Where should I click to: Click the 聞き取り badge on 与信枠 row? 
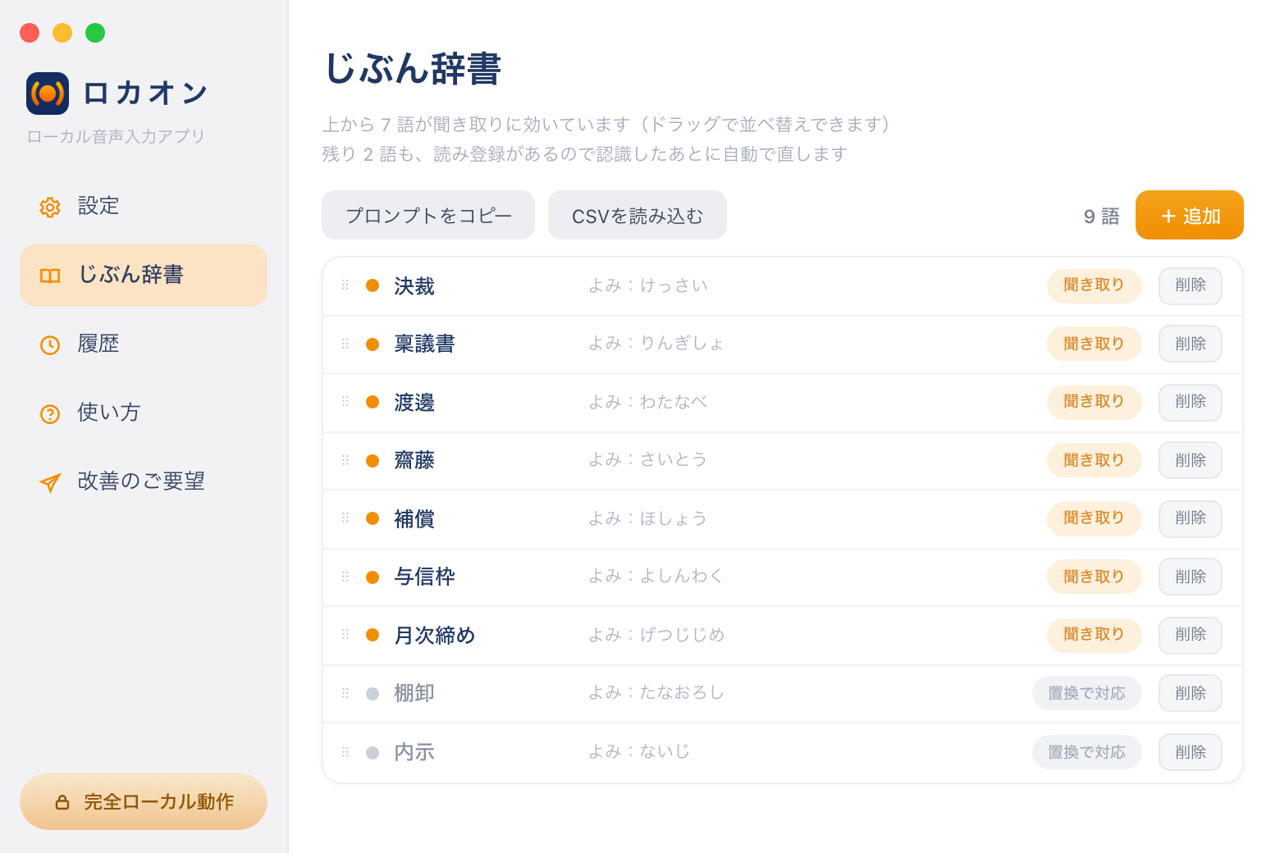[x=1095, y=577]
